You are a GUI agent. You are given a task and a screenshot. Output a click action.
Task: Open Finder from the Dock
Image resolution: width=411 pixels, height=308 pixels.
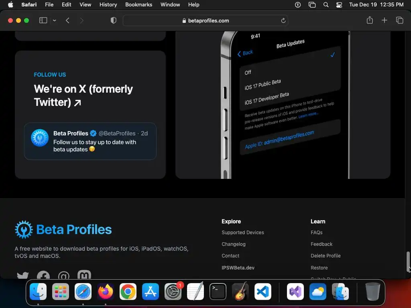[38, 292]
